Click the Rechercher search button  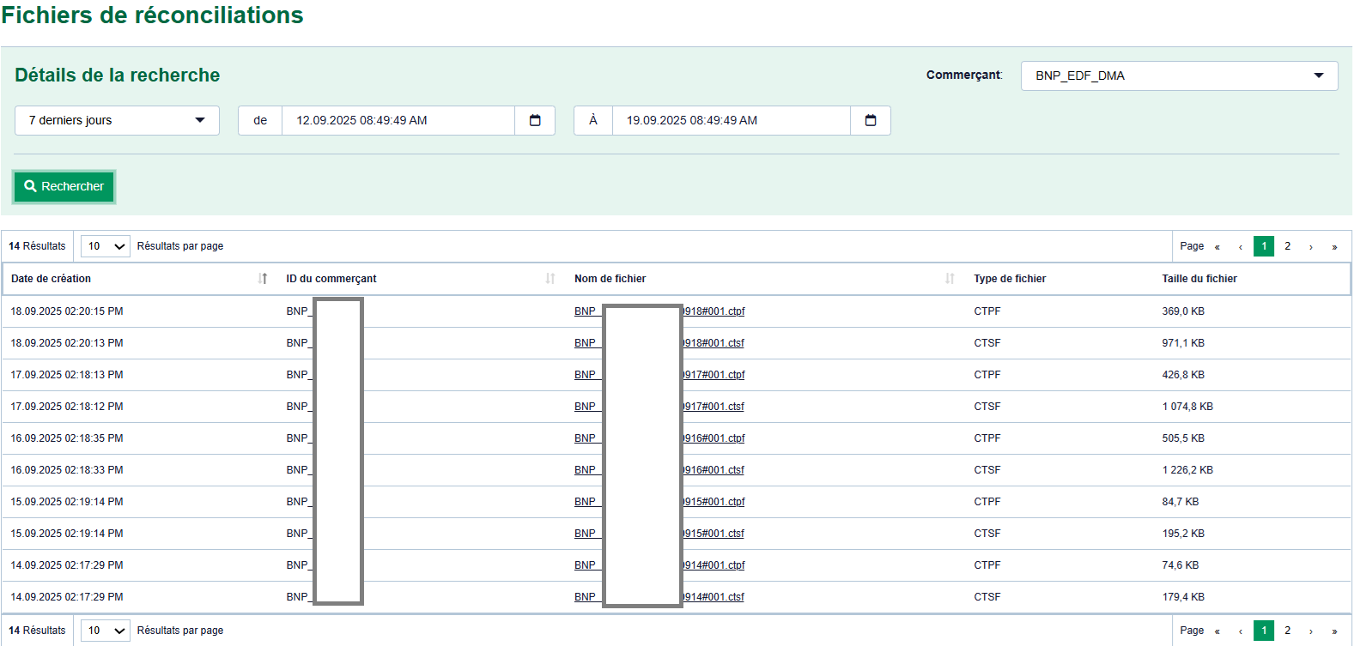[x=64, y=186]
